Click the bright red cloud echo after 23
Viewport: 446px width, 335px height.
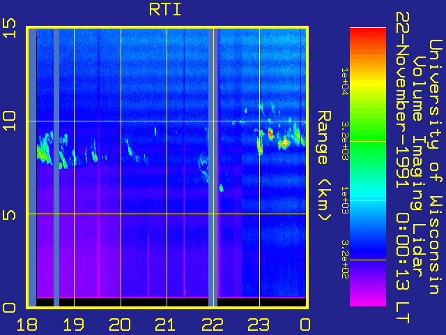270,133
